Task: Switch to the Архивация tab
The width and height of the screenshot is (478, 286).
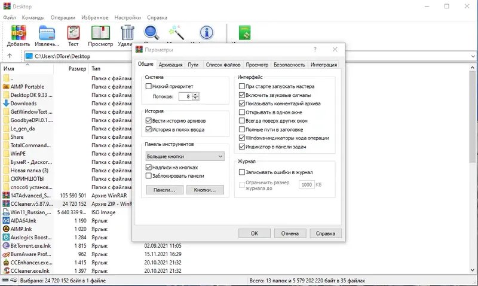Action: 170,65
